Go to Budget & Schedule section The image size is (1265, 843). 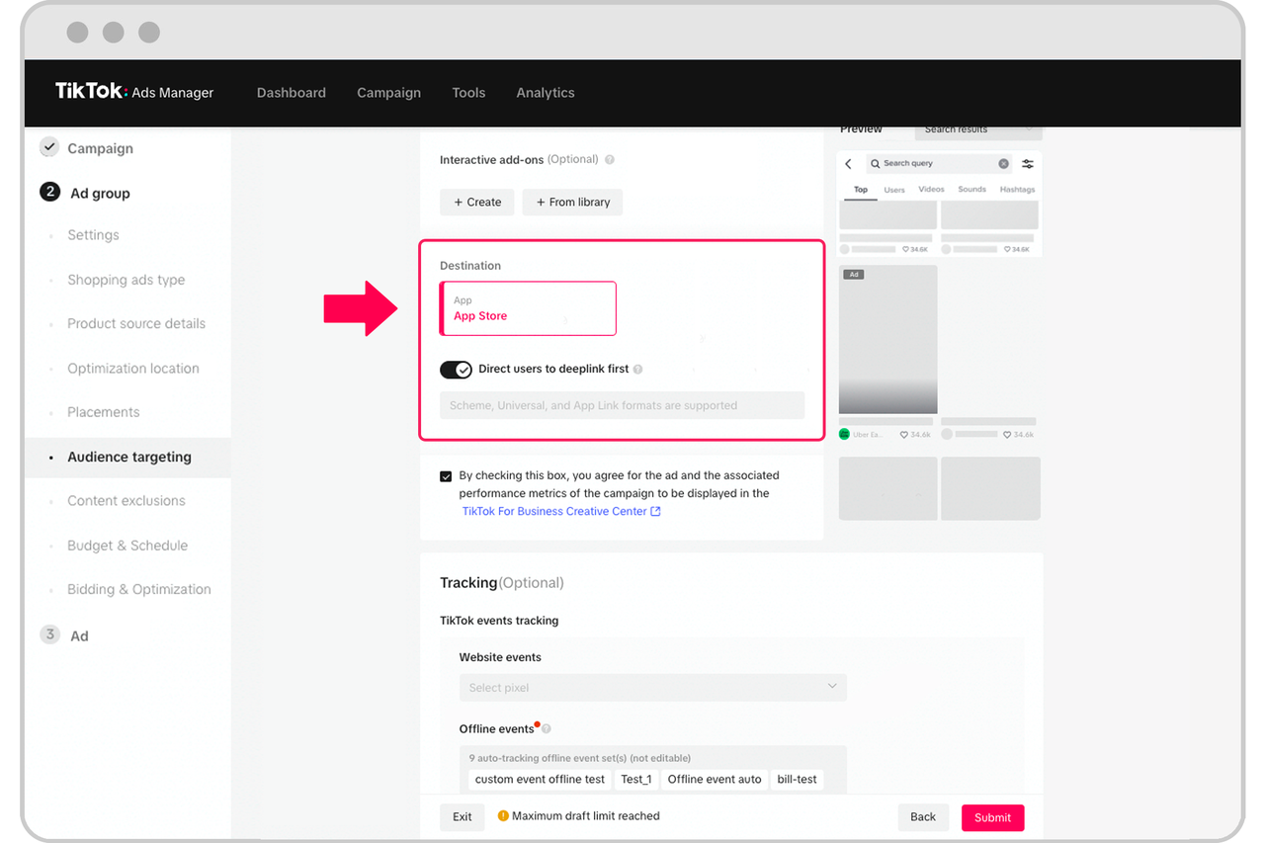[127, 546]
